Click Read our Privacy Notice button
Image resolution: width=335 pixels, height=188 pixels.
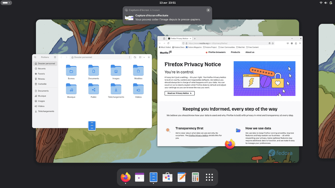[x=180, y=93]
